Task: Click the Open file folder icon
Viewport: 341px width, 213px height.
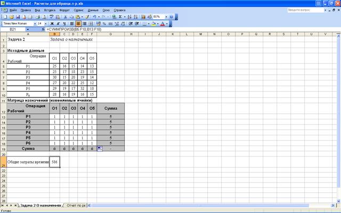Action: [12, 17]
